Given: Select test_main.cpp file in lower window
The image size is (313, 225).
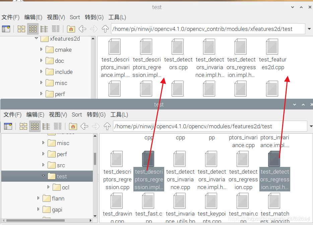Looking at the screenshot, I should (243, 208).
